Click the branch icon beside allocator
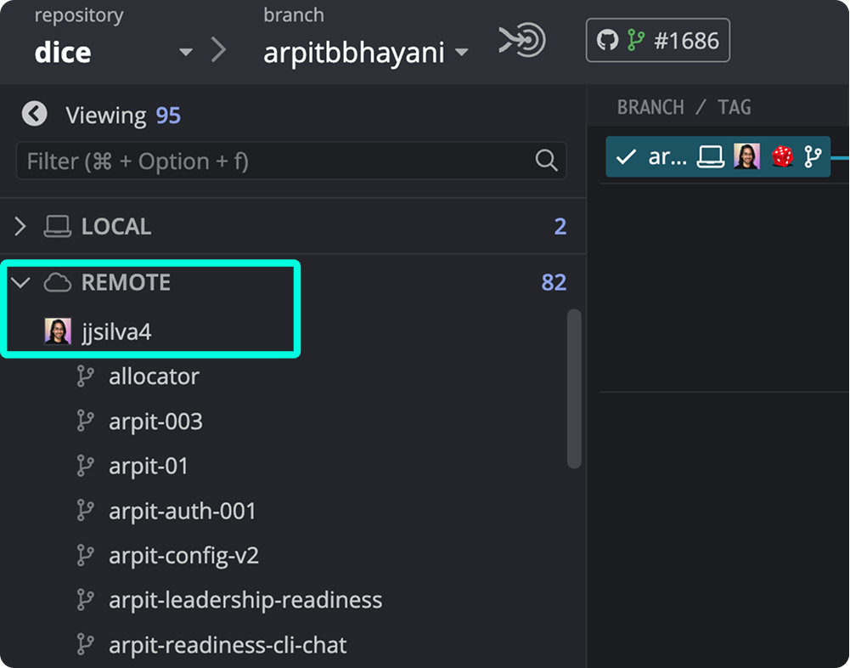This screenshot has width=850, height=668. click(x=86, y=376)
